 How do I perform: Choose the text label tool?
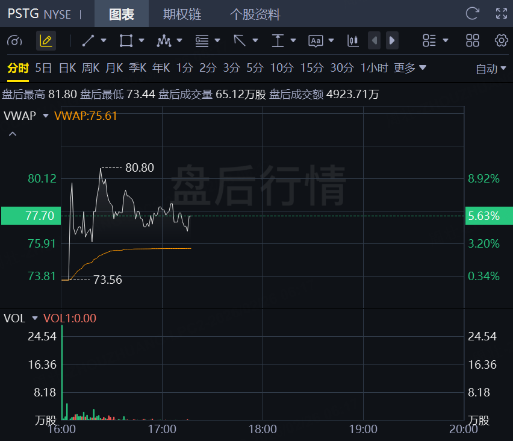[316, 40]
